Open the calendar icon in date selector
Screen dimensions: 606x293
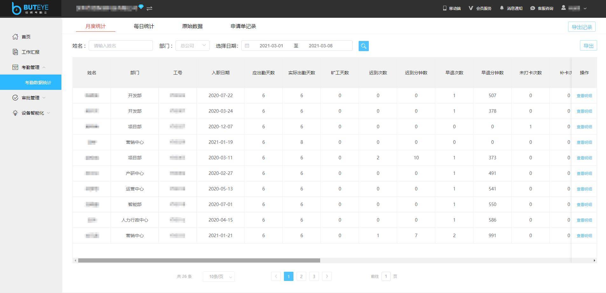248,45
